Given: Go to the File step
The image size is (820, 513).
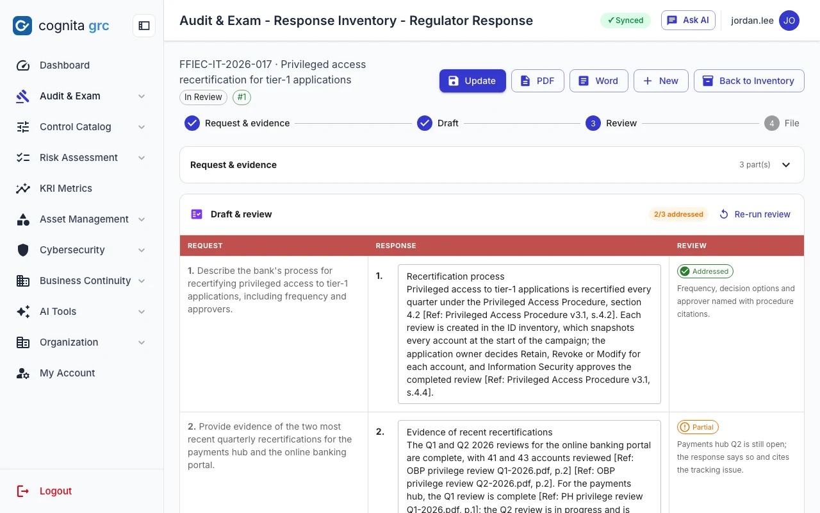Looking at the screenshot, I should tap(782, 123).
